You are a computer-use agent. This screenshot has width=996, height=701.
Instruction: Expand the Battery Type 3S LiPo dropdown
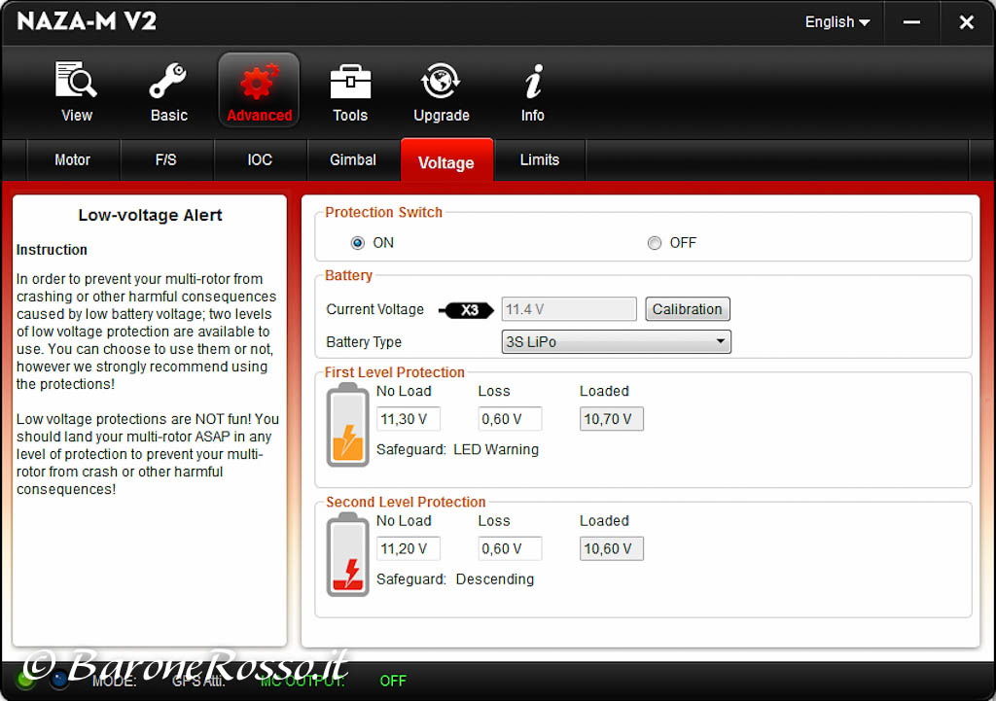[616, 342]
